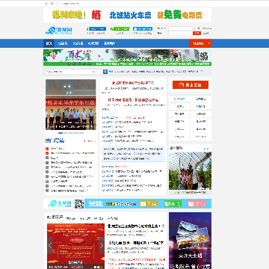
Task: Open the train ticket and free movie banner ad
Action: coord(127,15)
